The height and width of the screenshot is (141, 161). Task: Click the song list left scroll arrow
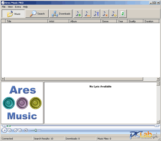[3, 79]
